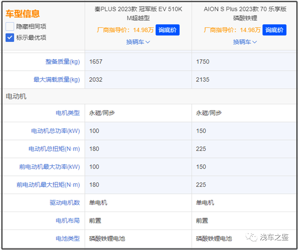Select 电动机总扭矩 value 180
The height and width of the screenshot is (250, 298).
tap(94, 149)
